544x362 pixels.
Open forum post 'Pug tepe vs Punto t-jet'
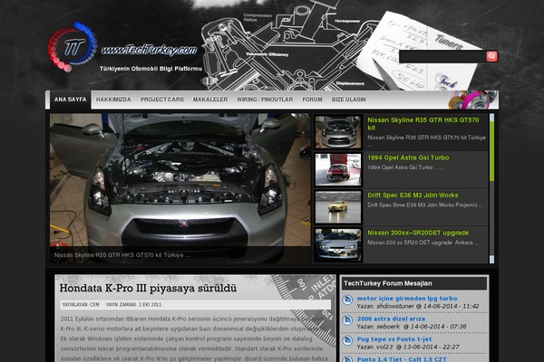pos(394,339)
